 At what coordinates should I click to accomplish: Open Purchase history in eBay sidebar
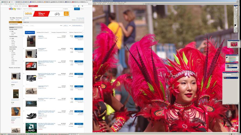point(13,37)
